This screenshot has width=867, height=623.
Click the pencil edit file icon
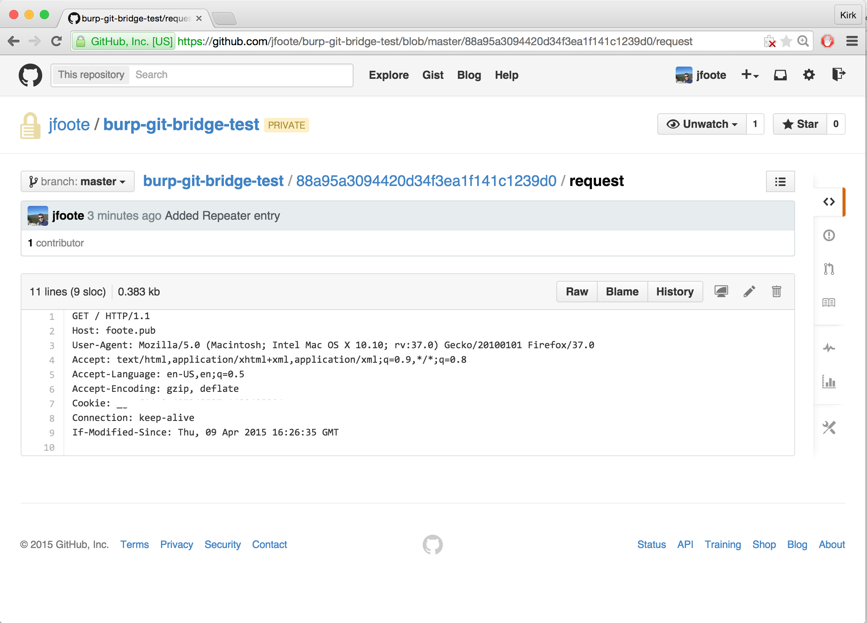[x=749, y=292]
